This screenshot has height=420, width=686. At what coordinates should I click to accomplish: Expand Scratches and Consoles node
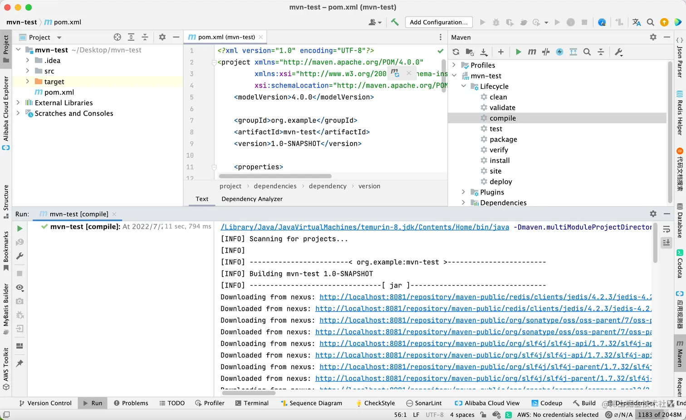click(x=18, y=113)
